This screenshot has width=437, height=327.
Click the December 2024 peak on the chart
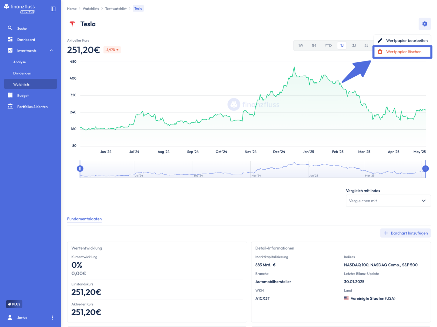(294, 68)
